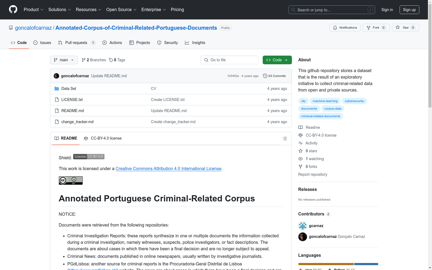Open the Pricing page
Image resolution: width=432 pixels, height=270 pixels.
pyautogui.click(x=177, y=10)
